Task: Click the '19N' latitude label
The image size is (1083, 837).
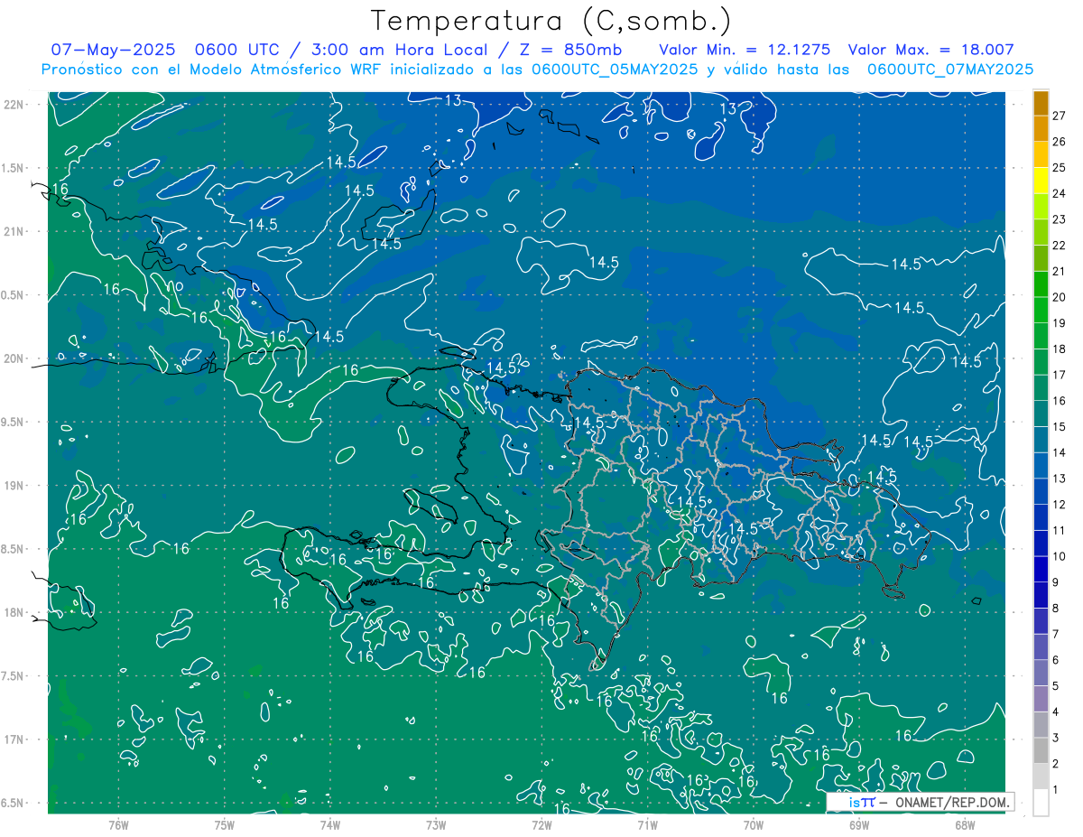Action: pyautogui.click(x=15, y=486)
